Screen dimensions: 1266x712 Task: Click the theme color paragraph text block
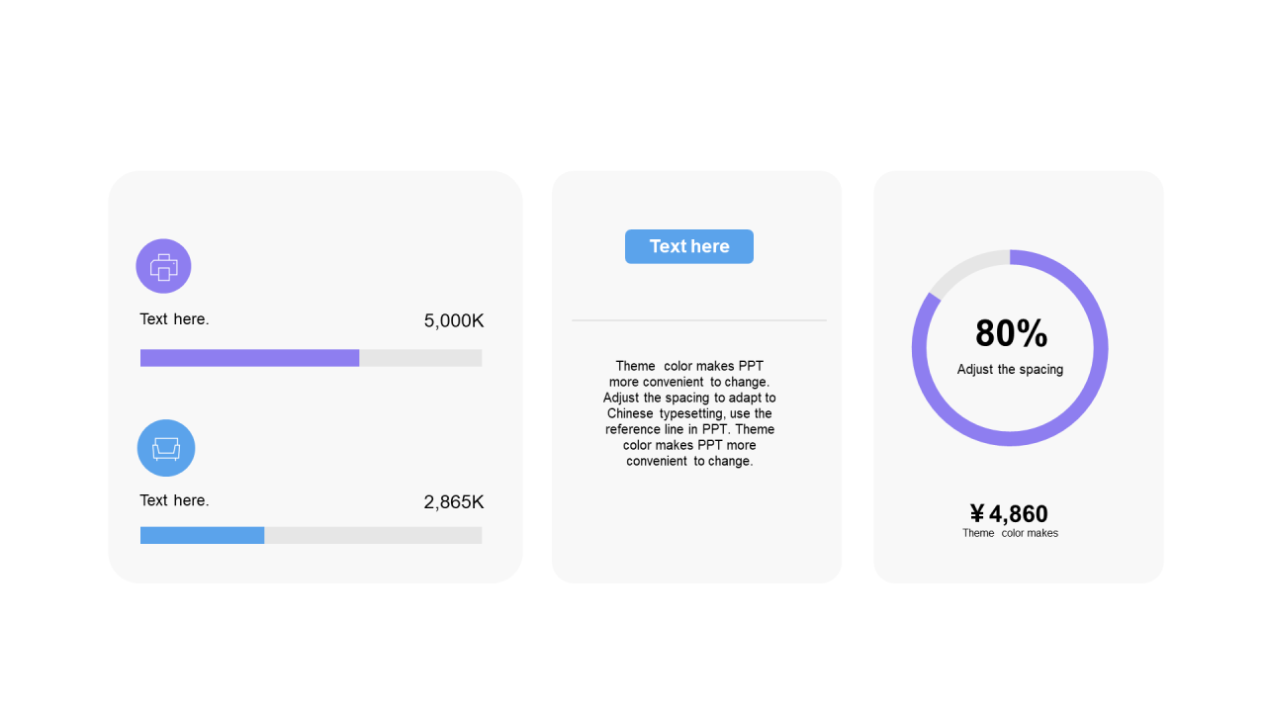pyautogui.click(x=689, y=413)
